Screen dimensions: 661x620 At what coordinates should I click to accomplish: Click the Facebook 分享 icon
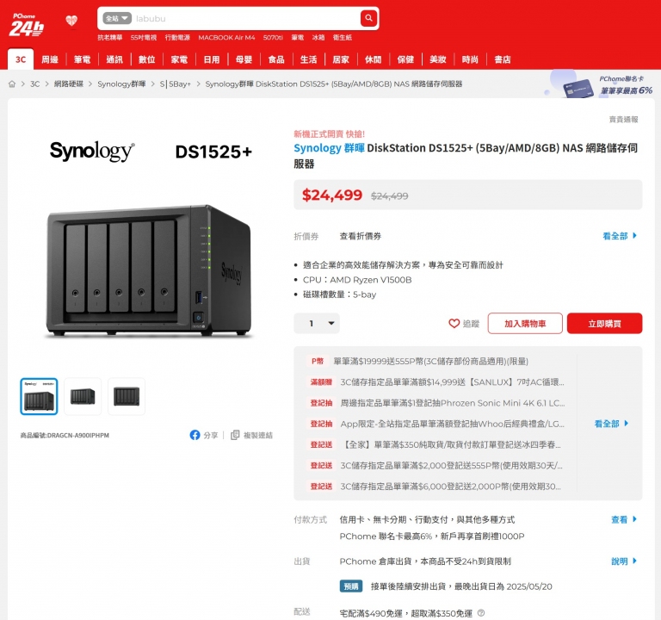pos(195,435)
